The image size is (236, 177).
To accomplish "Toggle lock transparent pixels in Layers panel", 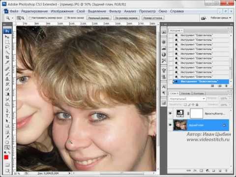I will 185,104.
